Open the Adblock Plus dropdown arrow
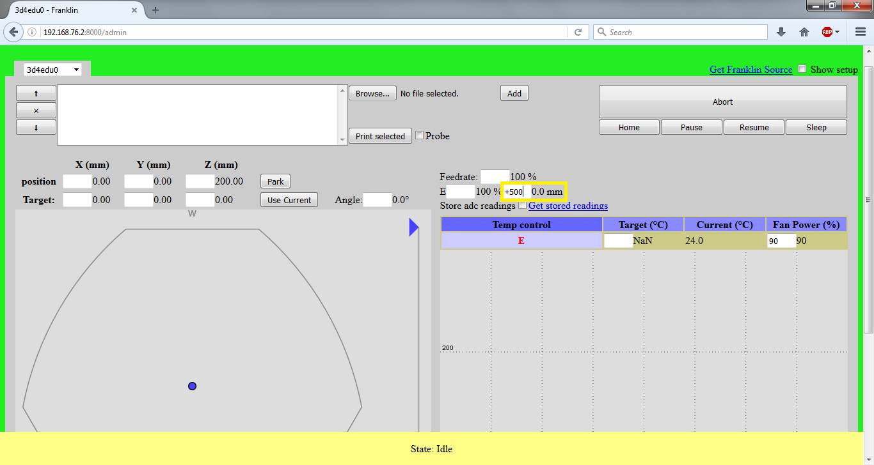This screenshot has height=465, width=874. point(838,32)
